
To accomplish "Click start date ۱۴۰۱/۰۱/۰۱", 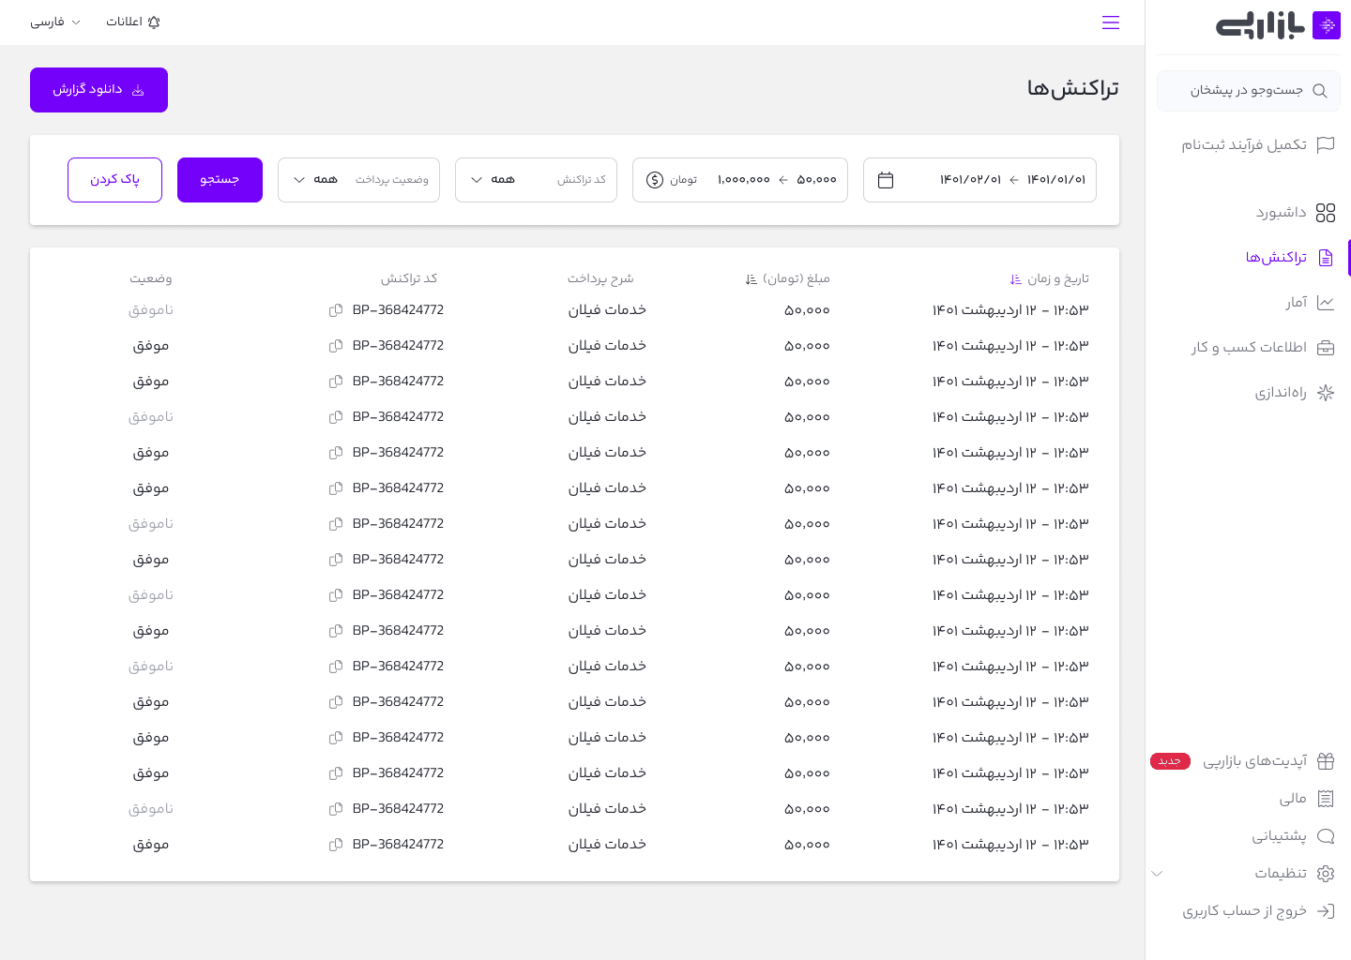I will [1056, 180].
